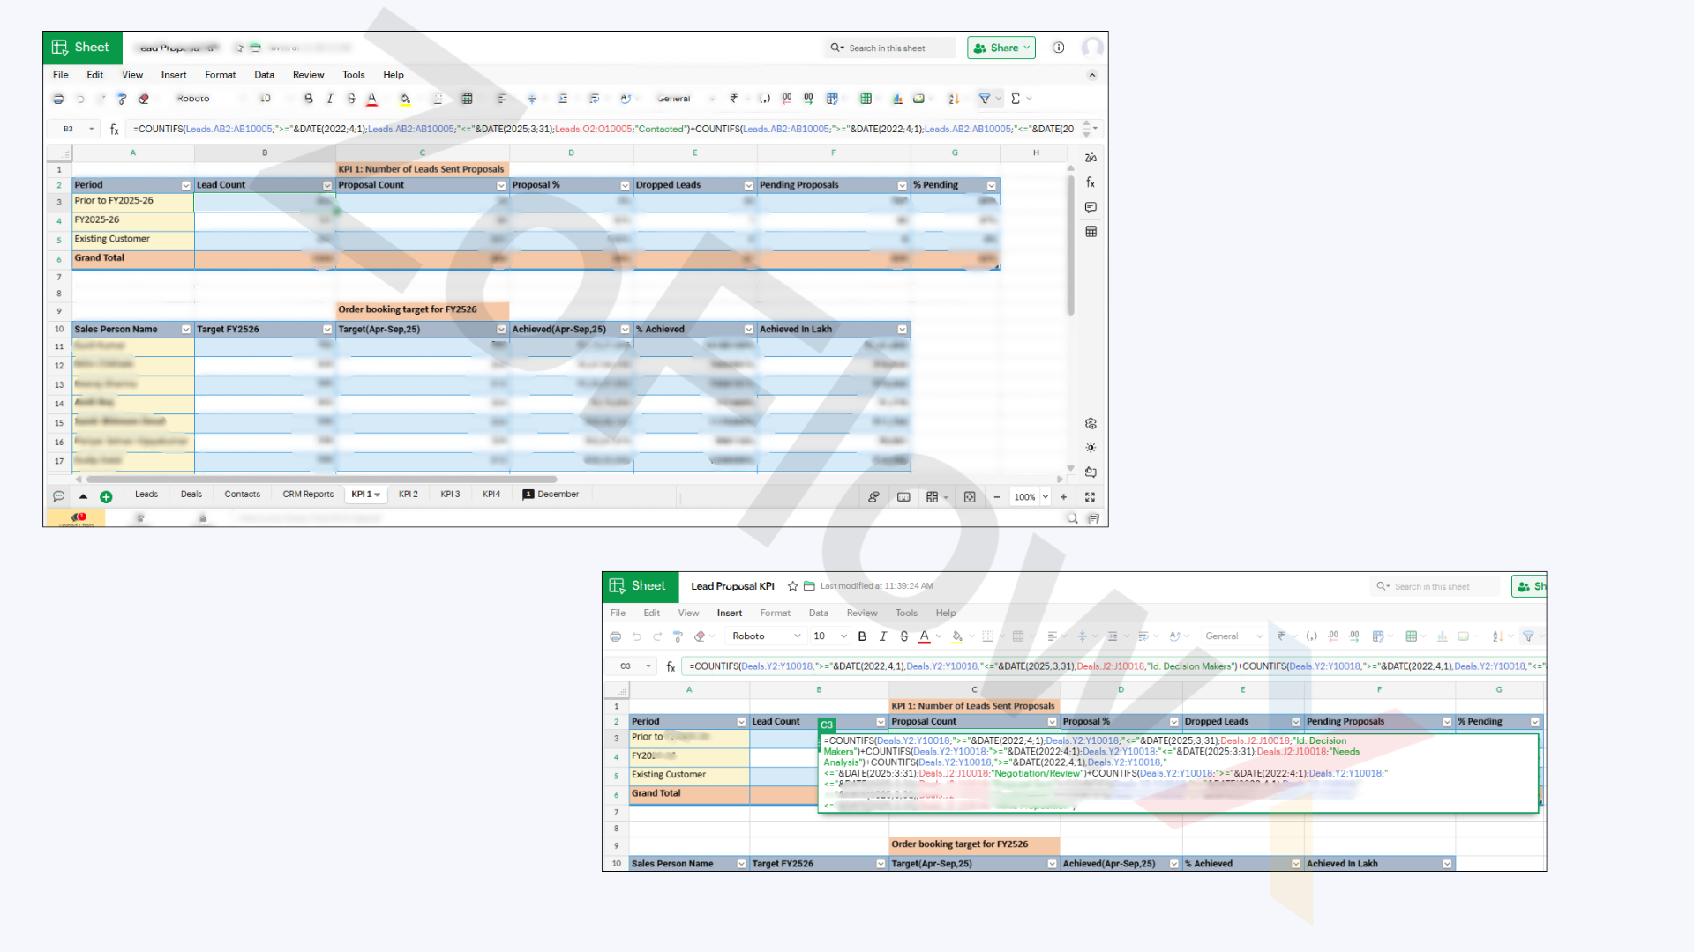Open the Dropped Leads filter dropdown in the top window

click(x=749, y=186)
